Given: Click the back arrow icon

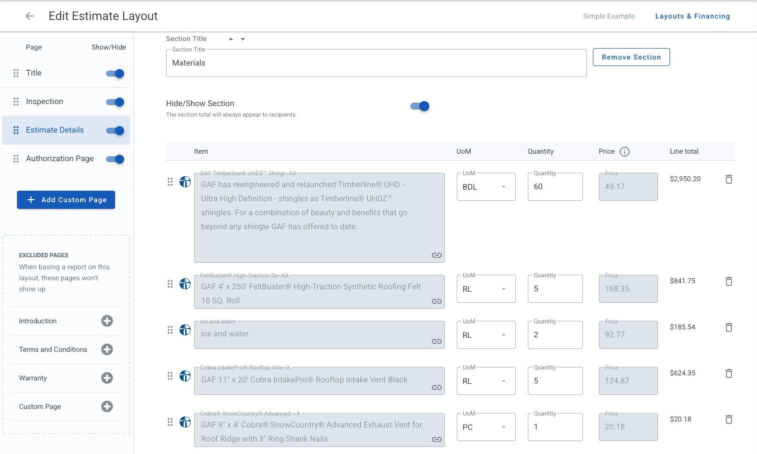Looking at the screenshot, I should click(30, 16).
